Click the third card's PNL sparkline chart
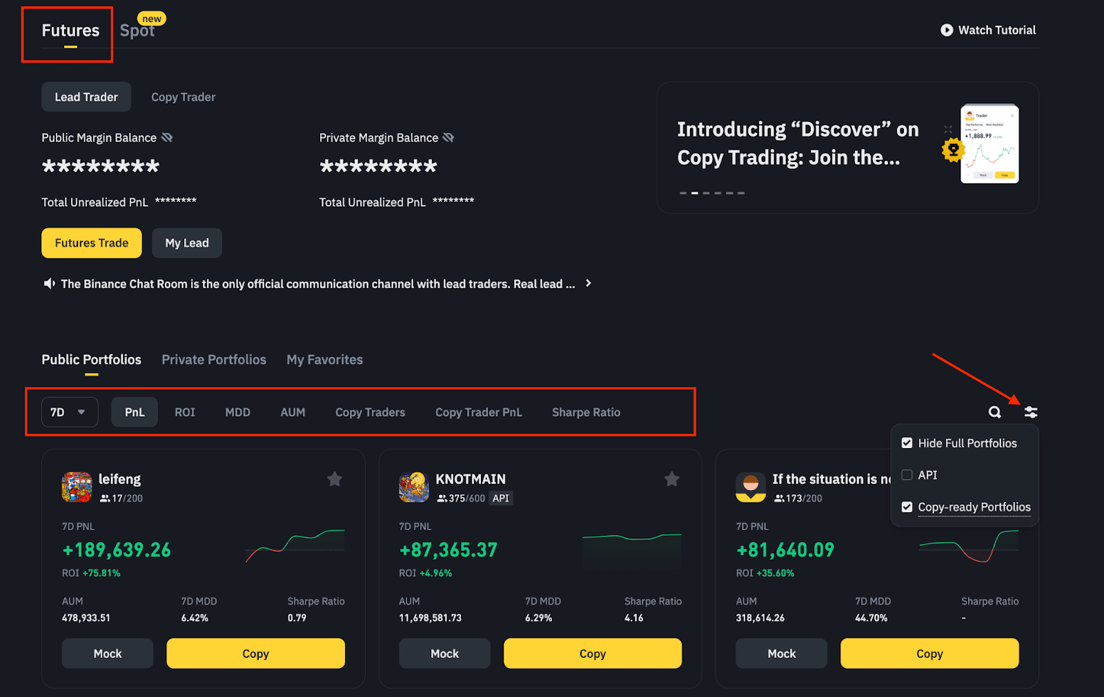 point(969,545)
